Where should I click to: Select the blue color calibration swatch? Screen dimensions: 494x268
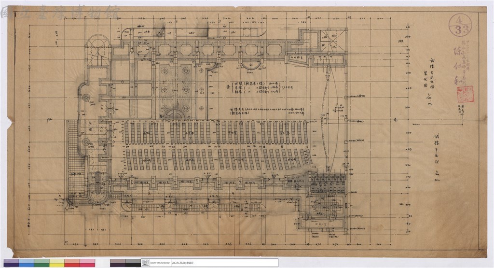pos(27,263)
